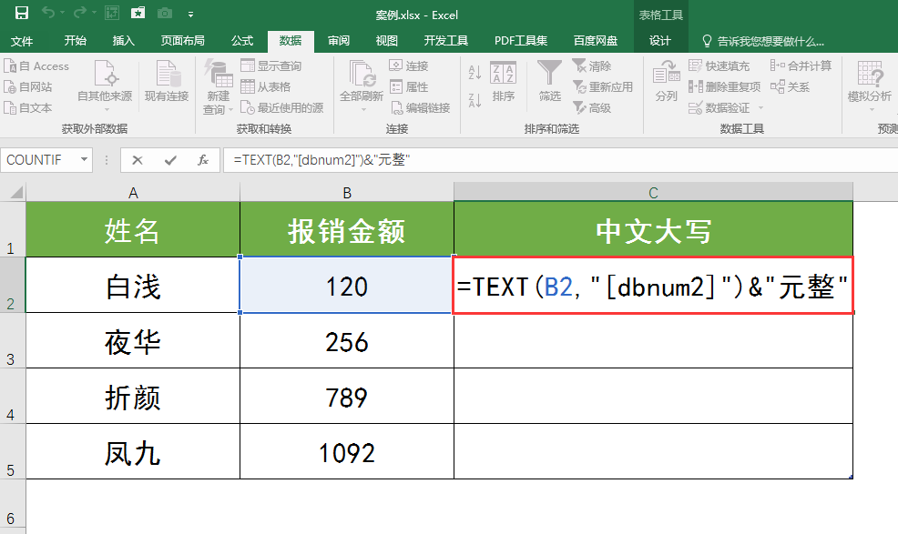Open the Name Box dropdown arrow

(84, 160)
